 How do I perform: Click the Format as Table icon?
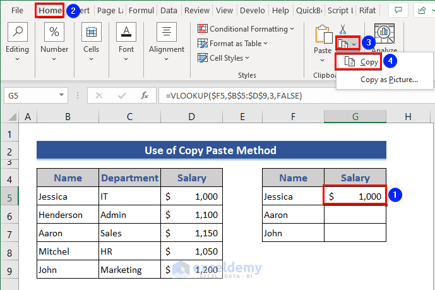203,44
